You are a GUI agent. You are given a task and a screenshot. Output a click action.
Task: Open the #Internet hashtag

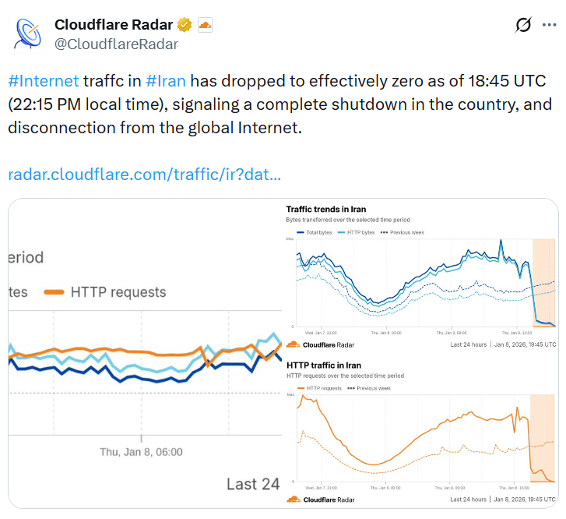44,81
